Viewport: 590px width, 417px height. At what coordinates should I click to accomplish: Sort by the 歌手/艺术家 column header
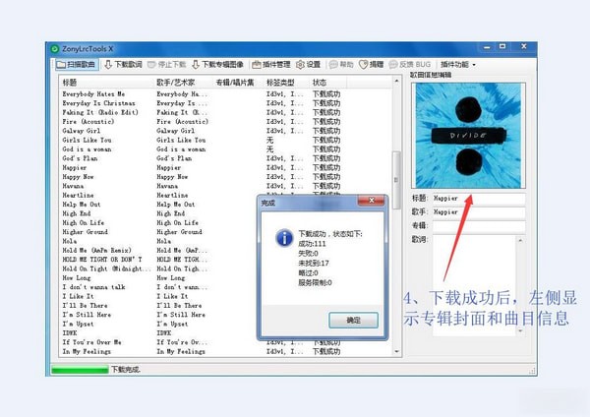tap(185, 83)
